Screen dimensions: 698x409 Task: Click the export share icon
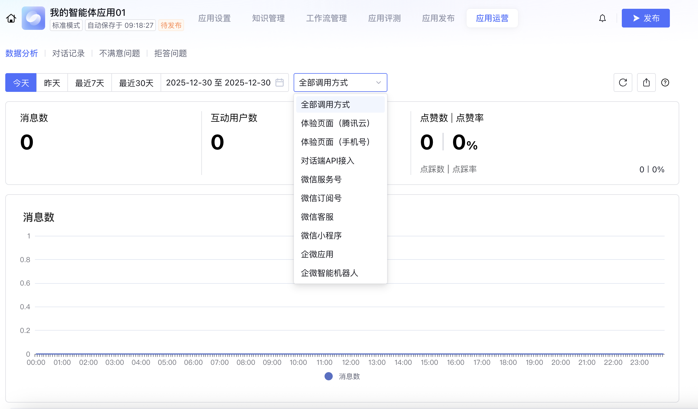coord(646,83)
